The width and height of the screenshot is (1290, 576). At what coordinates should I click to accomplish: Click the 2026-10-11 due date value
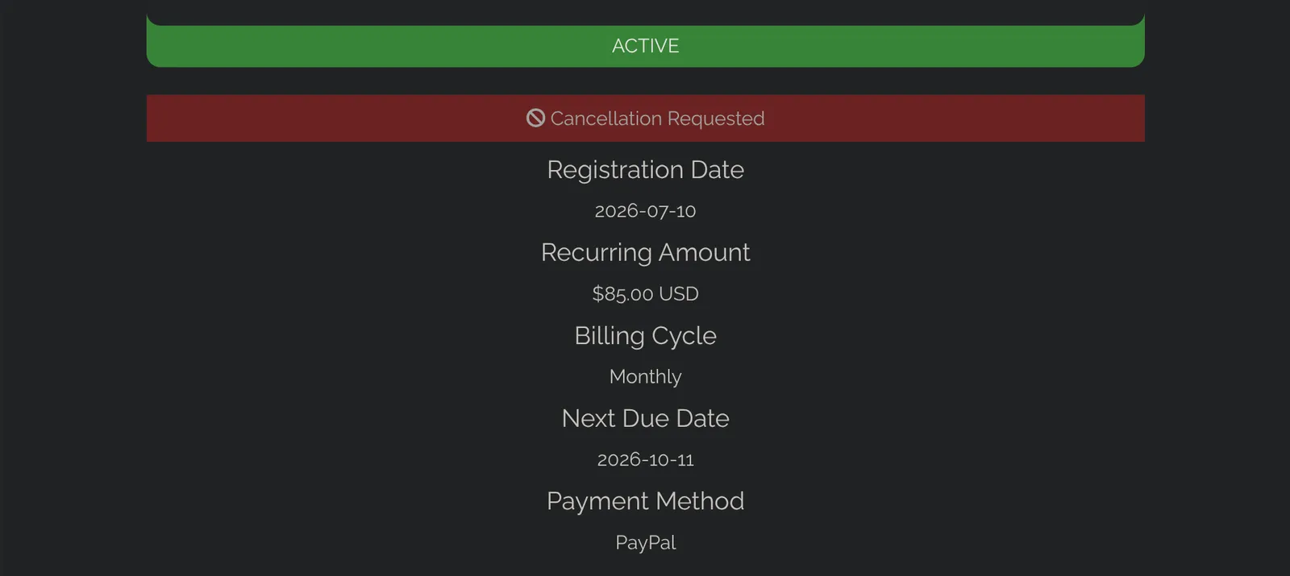pos(645,460)
